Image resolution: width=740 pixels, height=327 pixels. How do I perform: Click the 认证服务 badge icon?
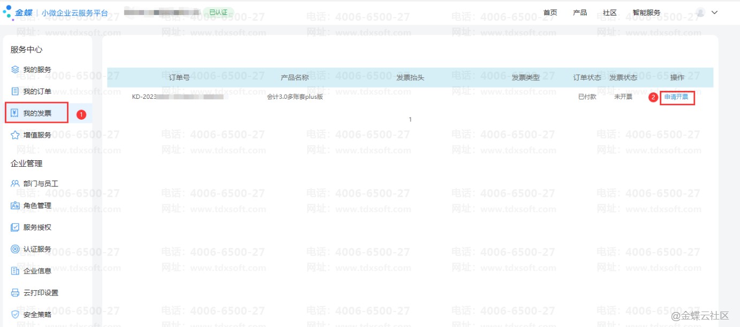tap(15, 249)
